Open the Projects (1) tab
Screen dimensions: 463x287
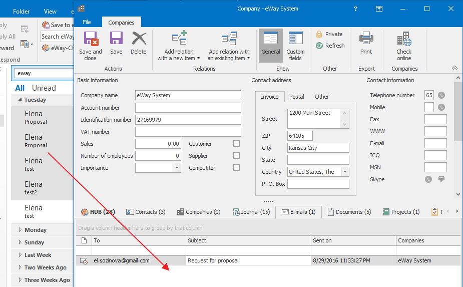coord(401,212)
